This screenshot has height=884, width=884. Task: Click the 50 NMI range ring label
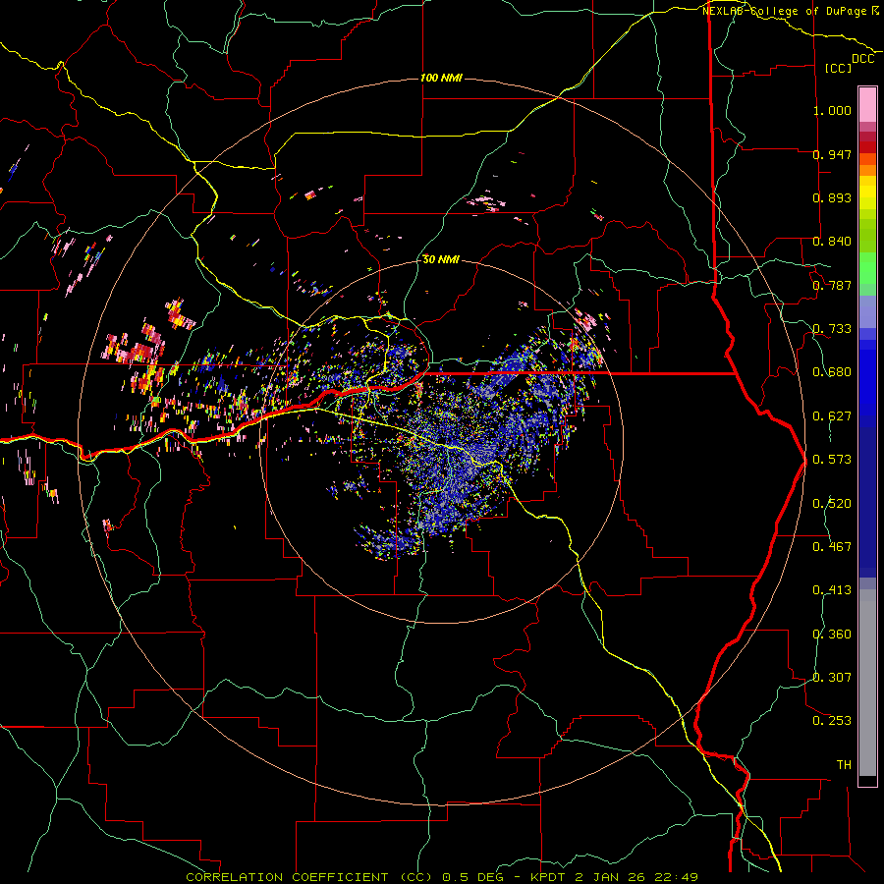[x=441, y=260]
